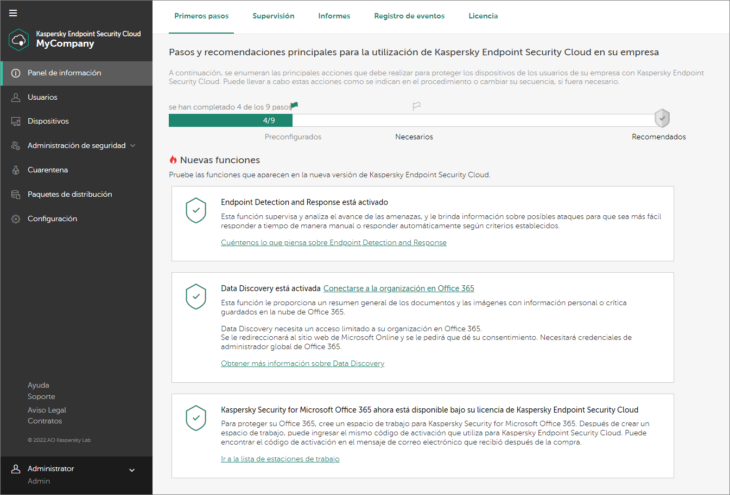
Task: Expand the Administrator account dropdown arrow
Action: coord(132,470)
